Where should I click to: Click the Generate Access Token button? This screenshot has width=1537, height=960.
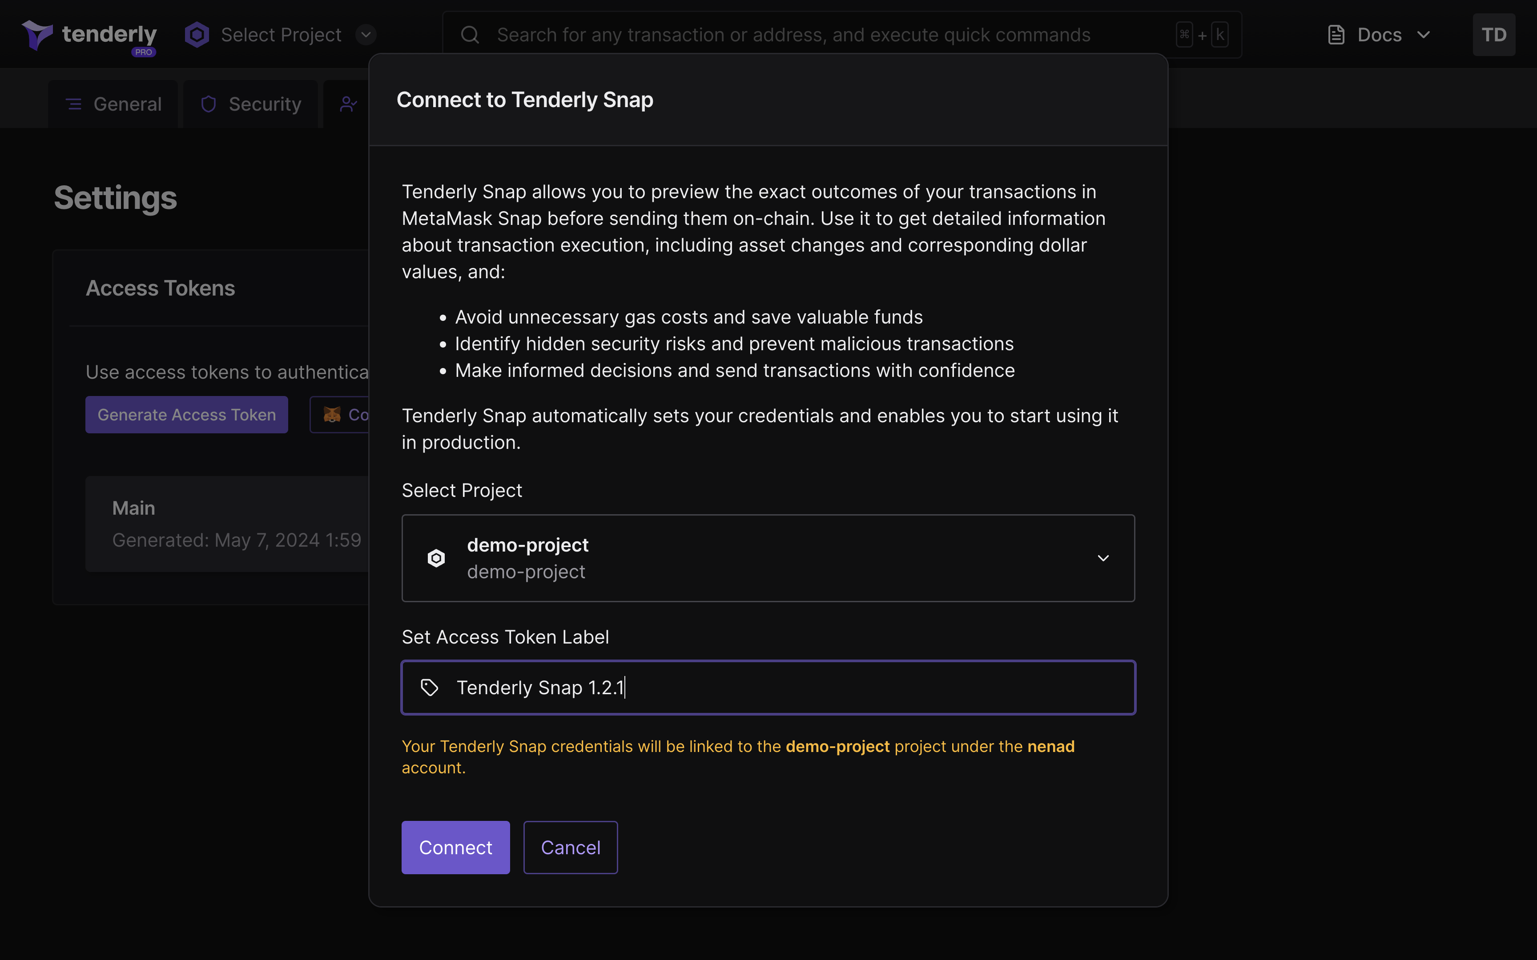(x=187, y=415)
